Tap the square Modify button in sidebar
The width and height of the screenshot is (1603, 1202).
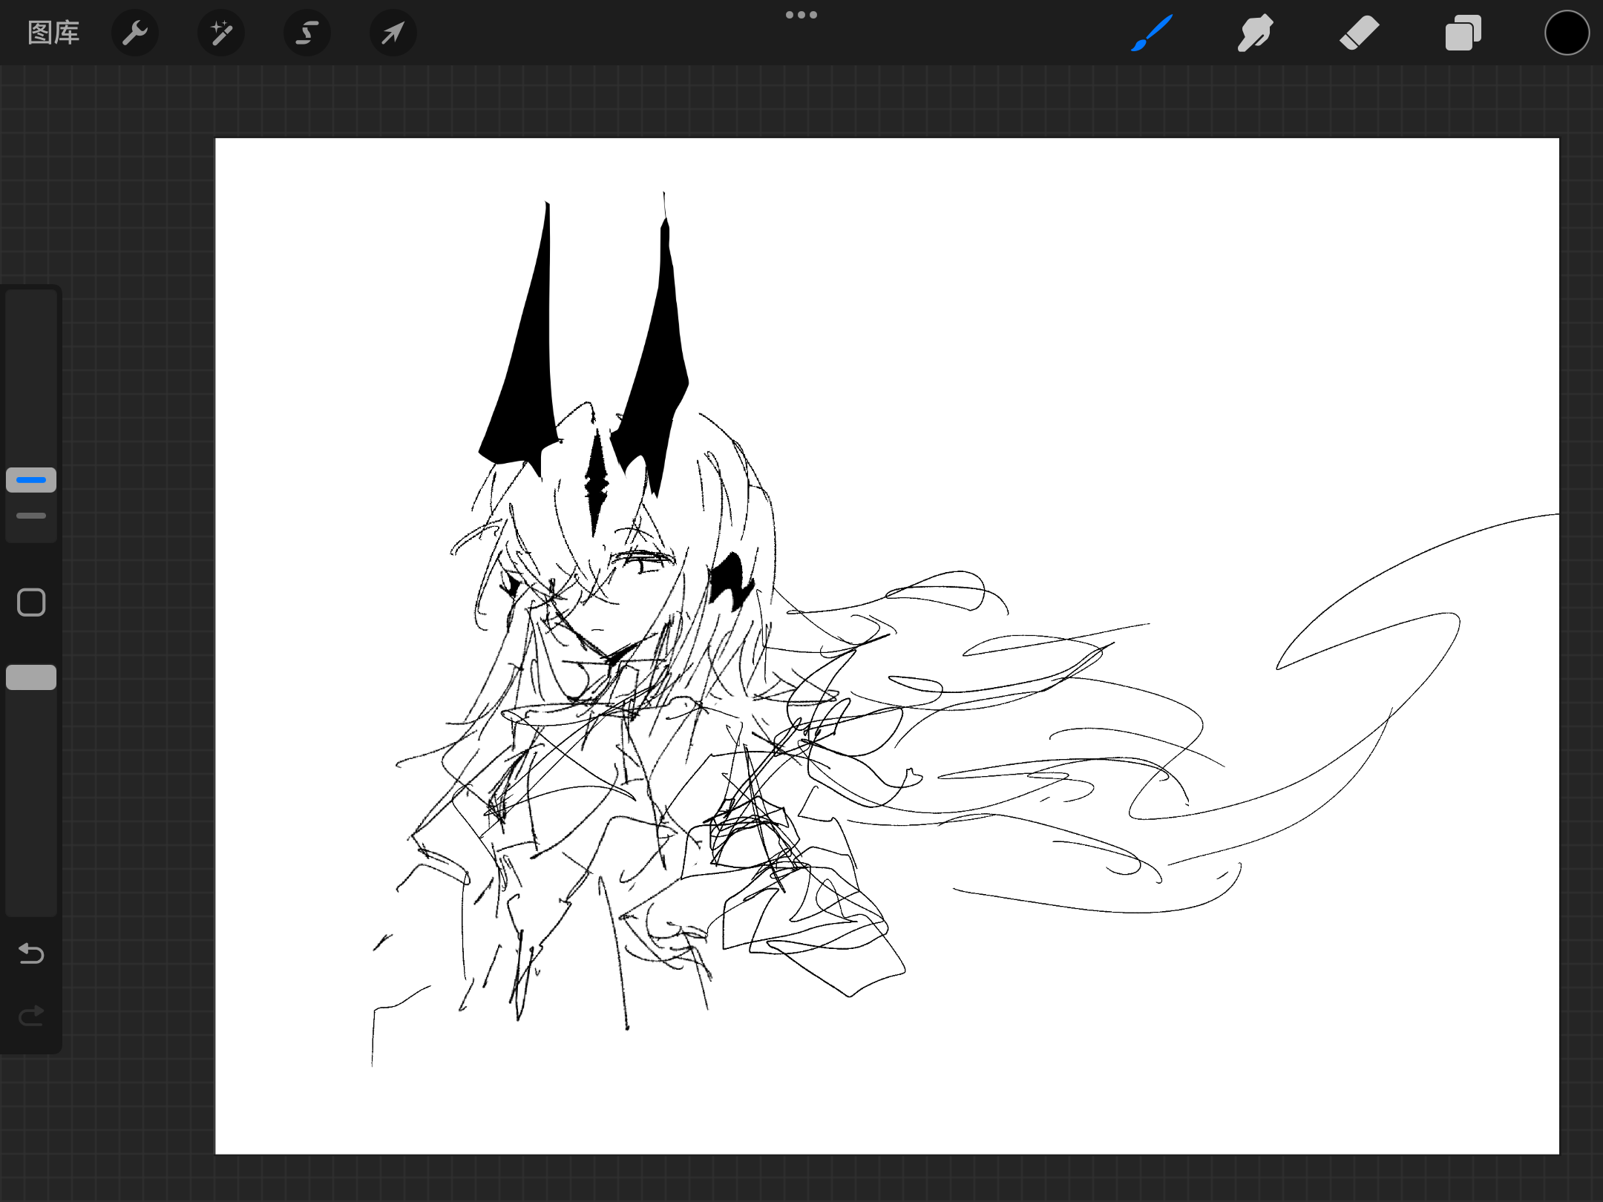tap(31, 602)
